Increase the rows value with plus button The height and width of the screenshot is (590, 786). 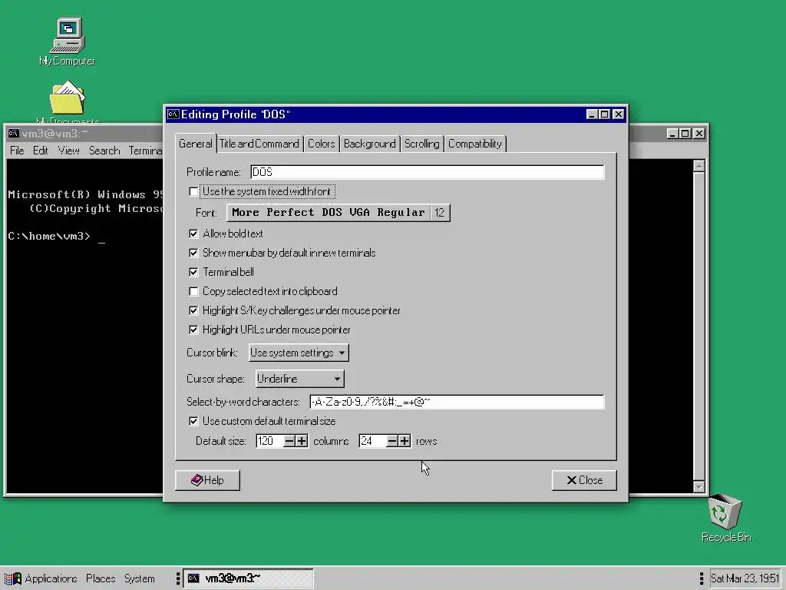coord(405,441)
